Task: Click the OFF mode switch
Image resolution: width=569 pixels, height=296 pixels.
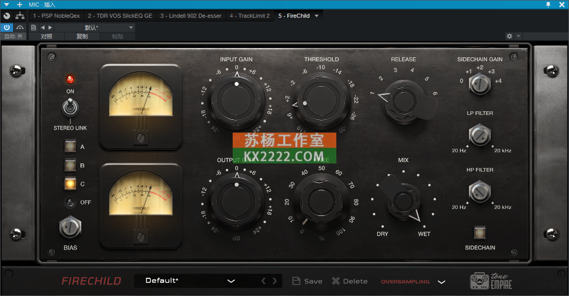Action: pyautogui.click(x=70, y=202)
